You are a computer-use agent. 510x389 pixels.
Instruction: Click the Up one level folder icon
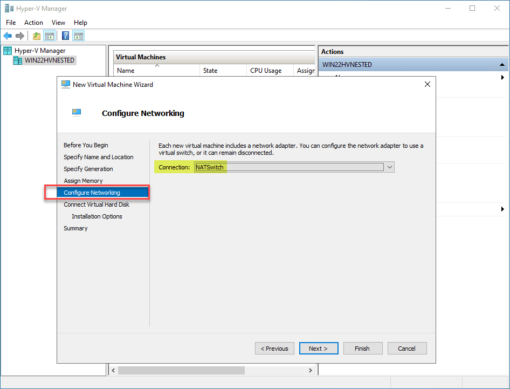coord(37,36)
